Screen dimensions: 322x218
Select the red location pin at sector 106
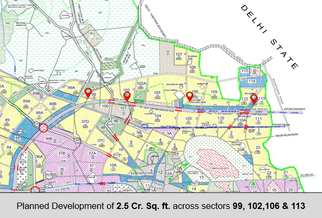(189, 96)
